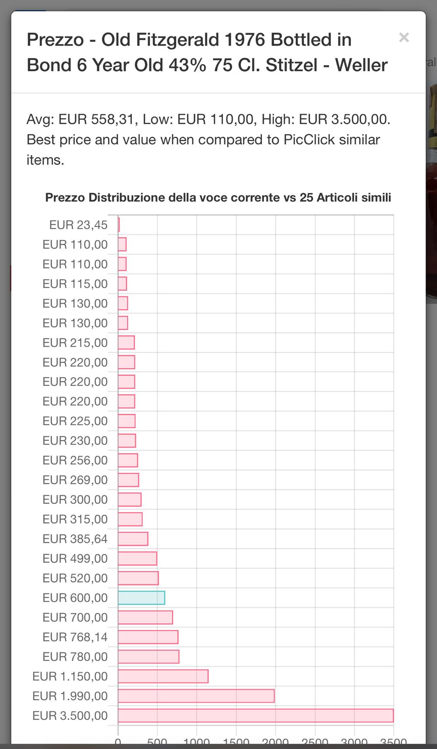Click the EUR 768,14 bar
Viewport: 437px width, 749px height.
click(x=148, y=637)
